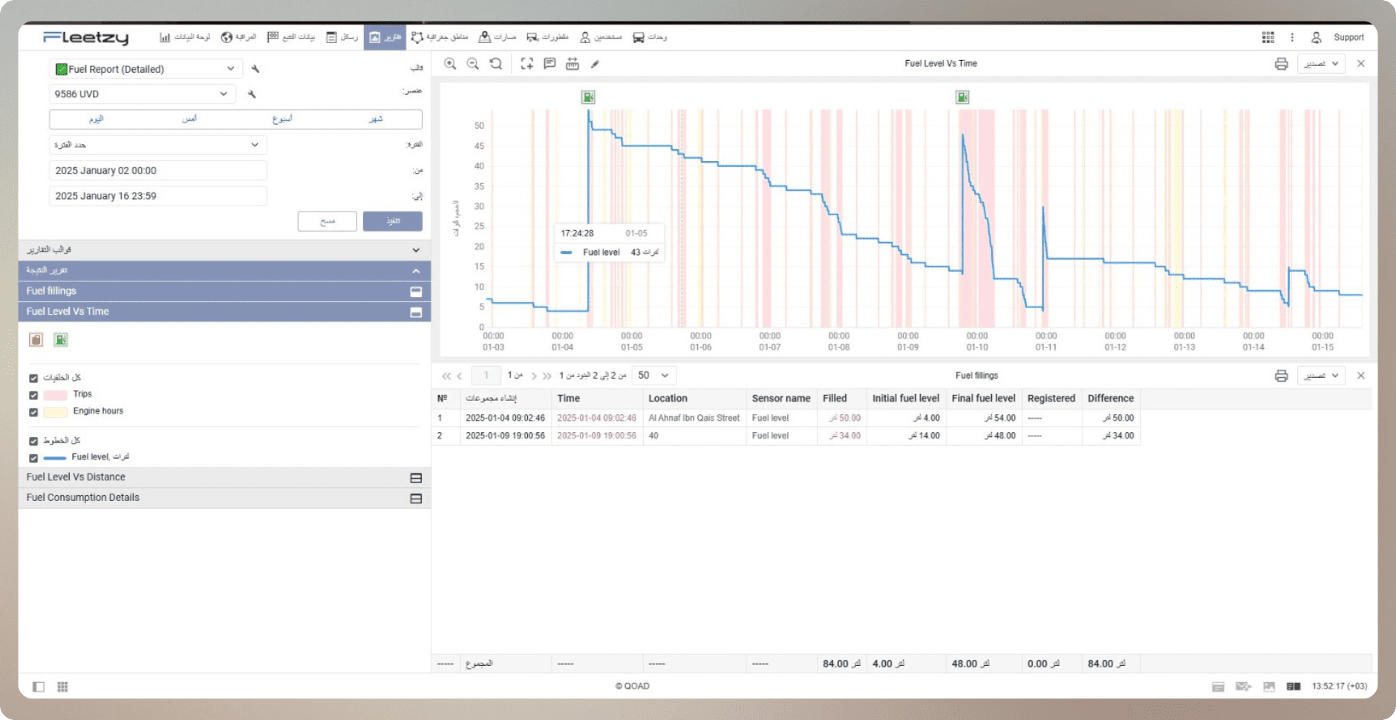Toggle window icon for Fuel Consumption Details
Viewport: 1396px width, 720px height.
(416, 499)
